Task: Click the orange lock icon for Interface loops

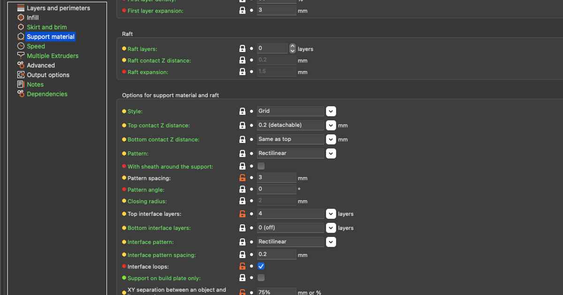Action: [x=243, y=266]
